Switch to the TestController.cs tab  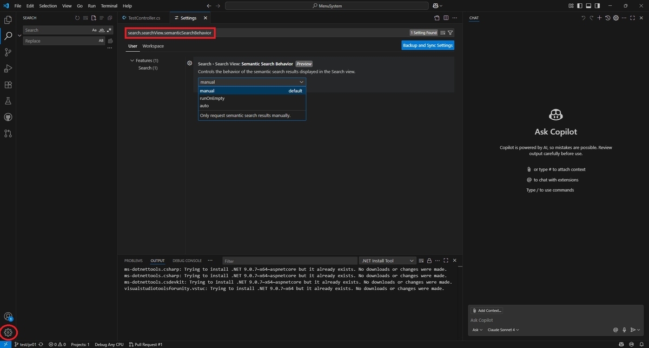pyautogui.click(x=144, y=18)
